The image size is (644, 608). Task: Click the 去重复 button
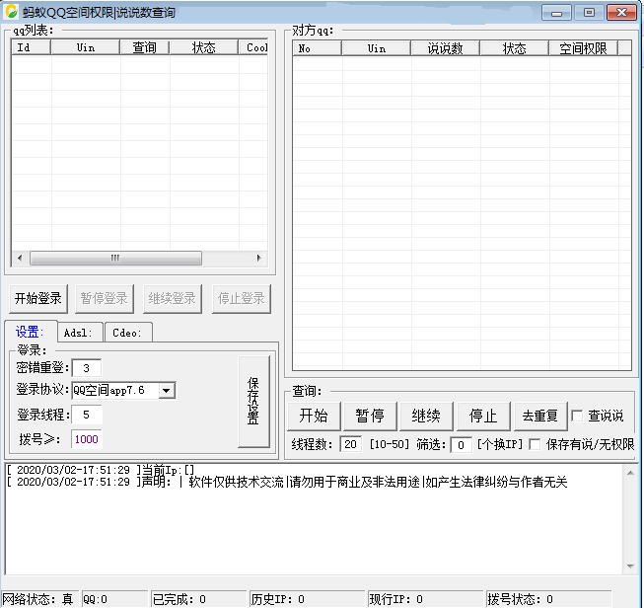(539, 416)
